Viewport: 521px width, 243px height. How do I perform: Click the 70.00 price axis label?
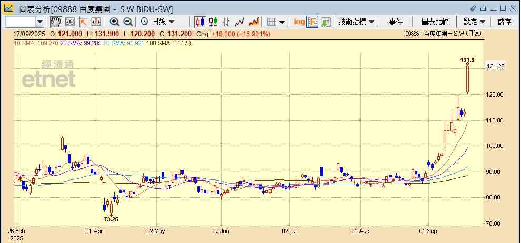[x=494, y=224]
